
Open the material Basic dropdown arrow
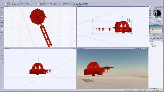[x=162, y=8]
